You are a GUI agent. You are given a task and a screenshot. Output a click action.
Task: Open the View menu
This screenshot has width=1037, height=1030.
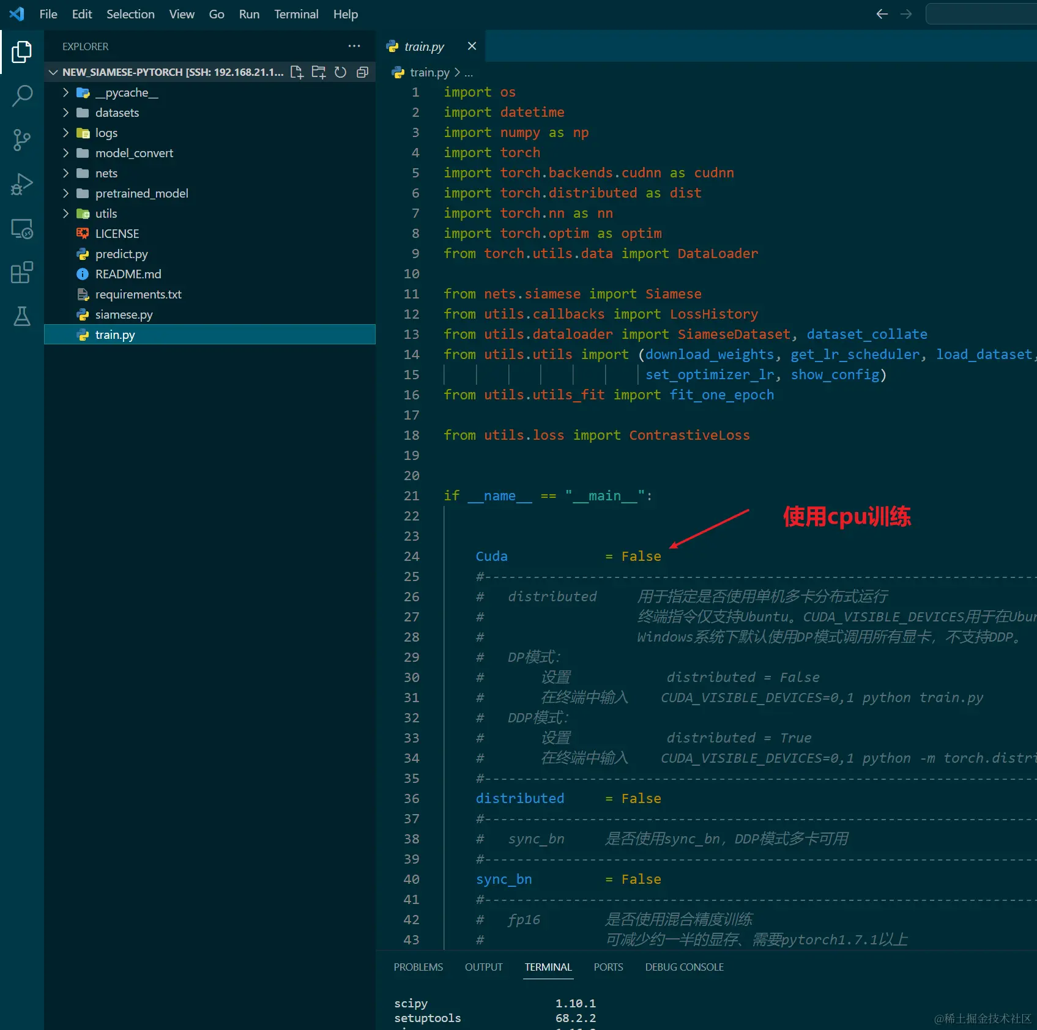pos(182,14)
